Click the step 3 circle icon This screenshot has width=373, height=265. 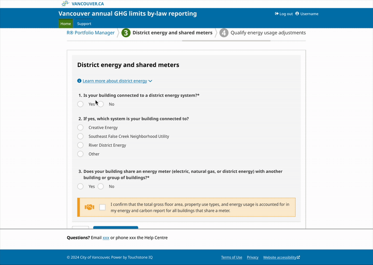pyautogui.click(x=126, y=33)
